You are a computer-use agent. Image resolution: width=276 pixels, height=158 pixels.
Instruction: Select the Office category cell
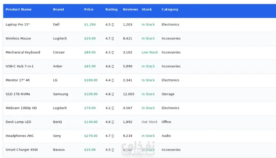click(x=166, y=122)
